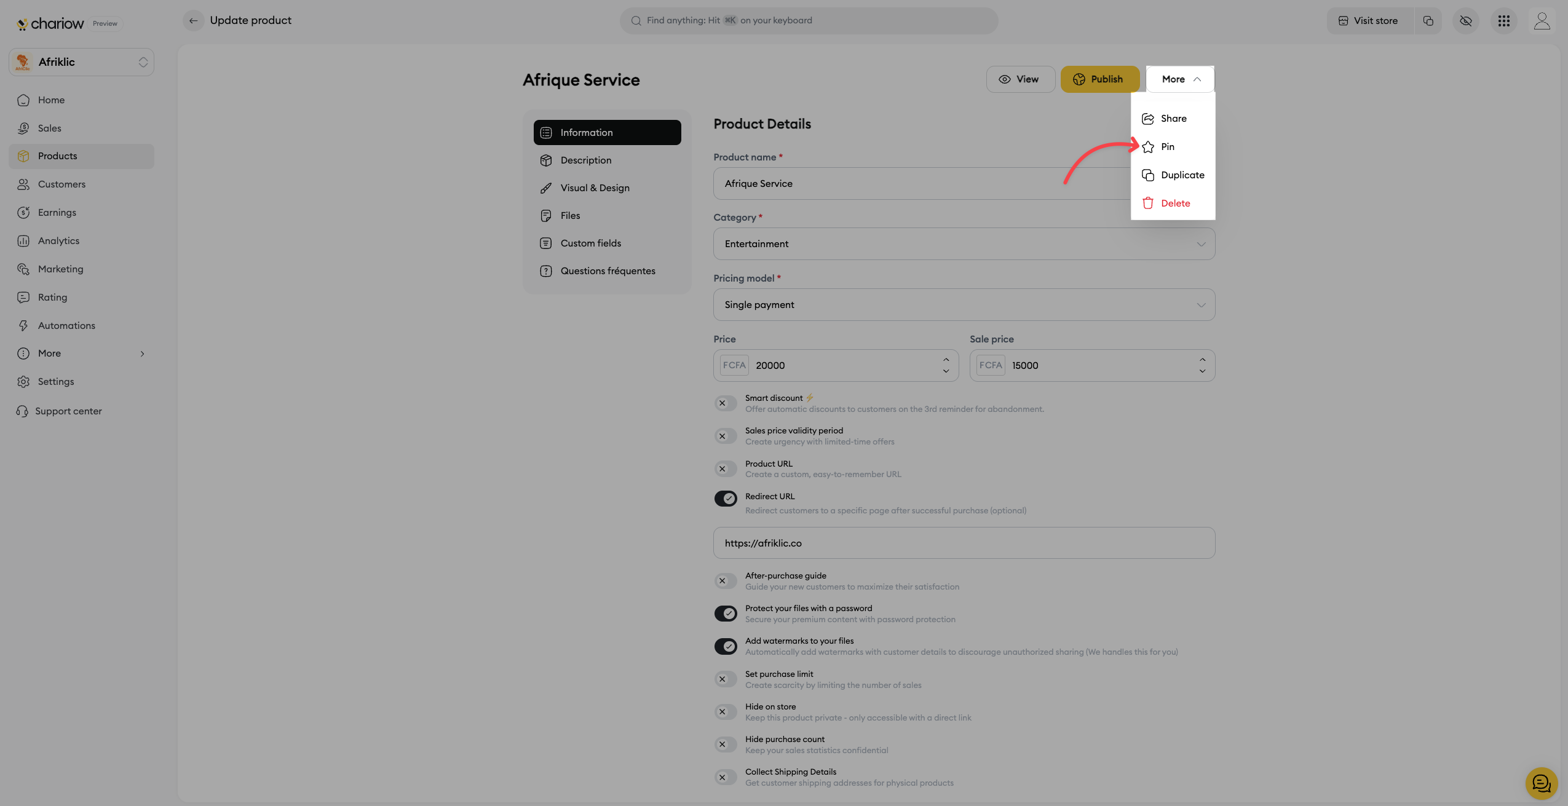This screenshot has height=806, width=1568.
Task: Click the Publish button
Action: coord(1099,79)
